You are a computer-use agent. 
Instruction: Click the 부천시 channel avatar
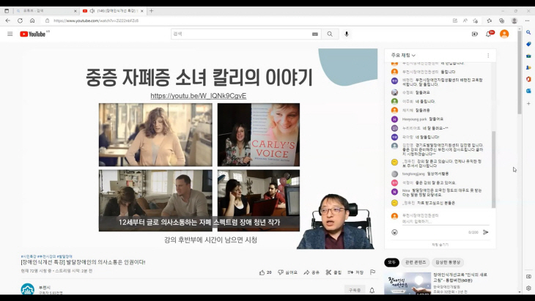click(x=28, y=289)
